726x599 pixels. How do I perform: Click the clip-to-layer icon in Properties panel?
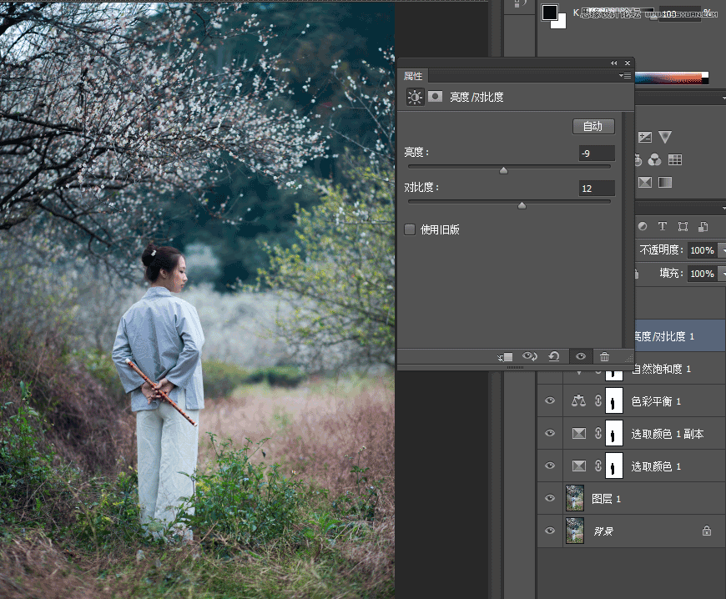click(504, 356)
